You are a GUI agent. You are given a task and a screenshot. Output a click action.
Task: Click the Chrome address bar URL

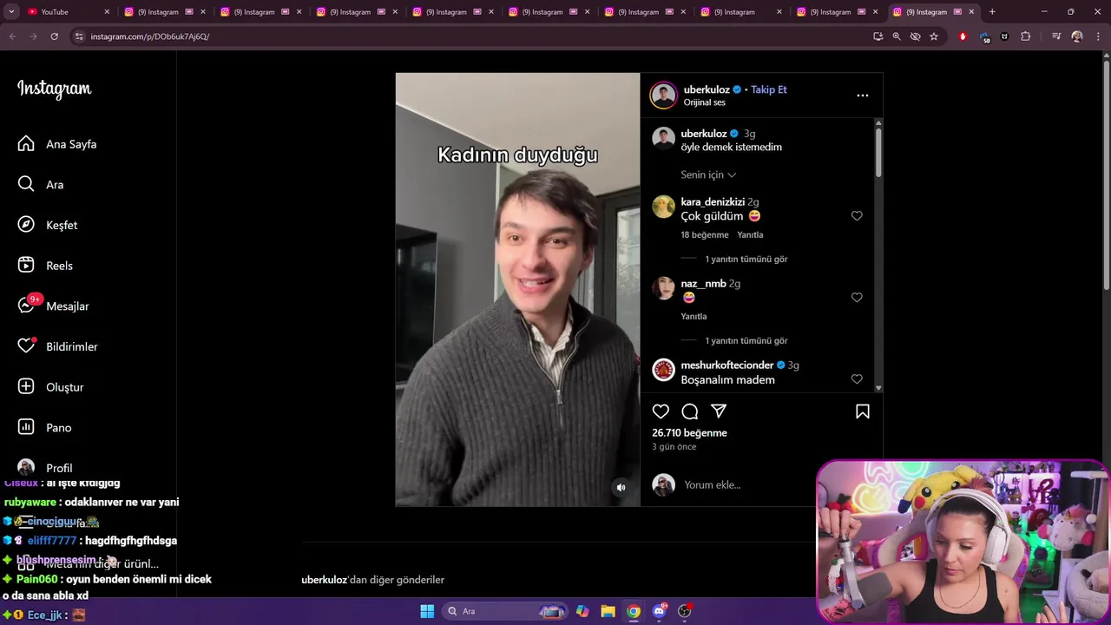pyautogui.click(x=150, y=36)
